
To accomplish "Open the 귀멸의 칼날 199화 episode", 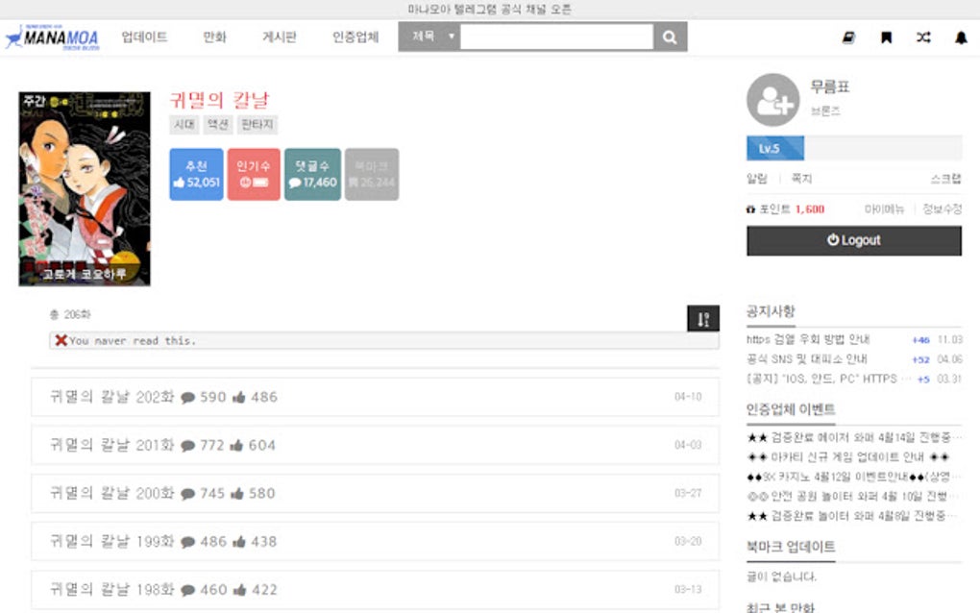I will (x=111, y=542).
